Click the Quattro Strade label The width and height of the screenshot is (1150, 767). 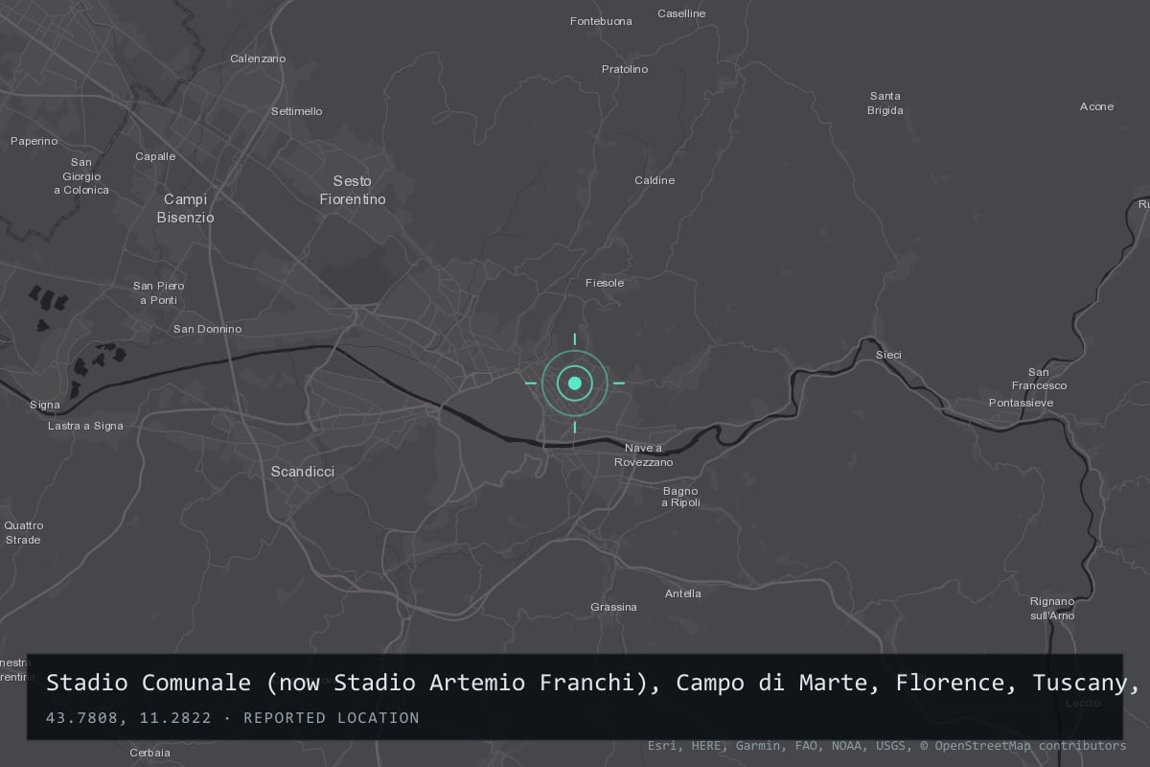pyautogui.click(x=24, y=532)
